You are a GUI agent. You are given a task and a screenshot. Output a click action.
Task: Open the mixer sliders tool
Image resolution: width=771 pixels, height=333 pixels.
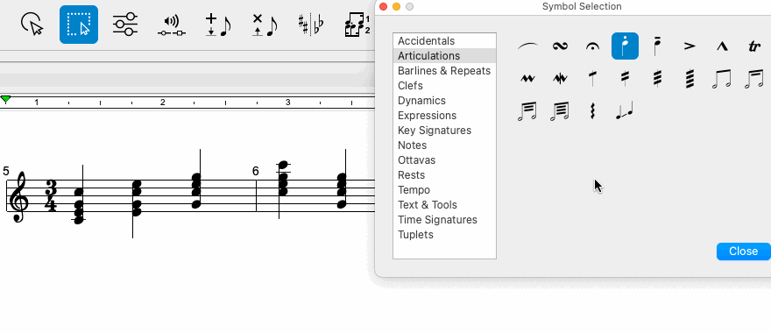click(125, 25)
